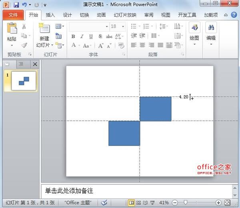Open Customize Quick Access Toolbar arrow
This screenshot has width=240, height=208.
(45, 5)
